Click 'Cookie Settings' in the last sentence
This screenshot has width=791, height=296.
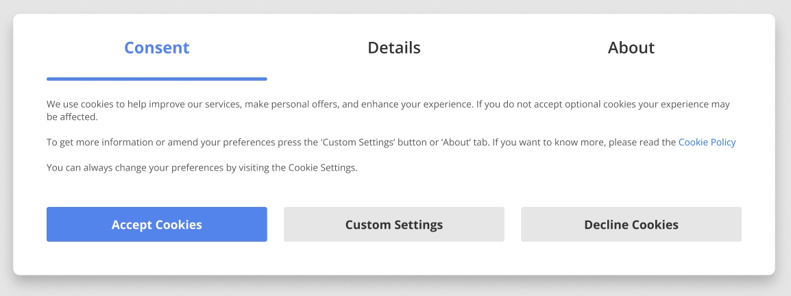pos(321,167)
